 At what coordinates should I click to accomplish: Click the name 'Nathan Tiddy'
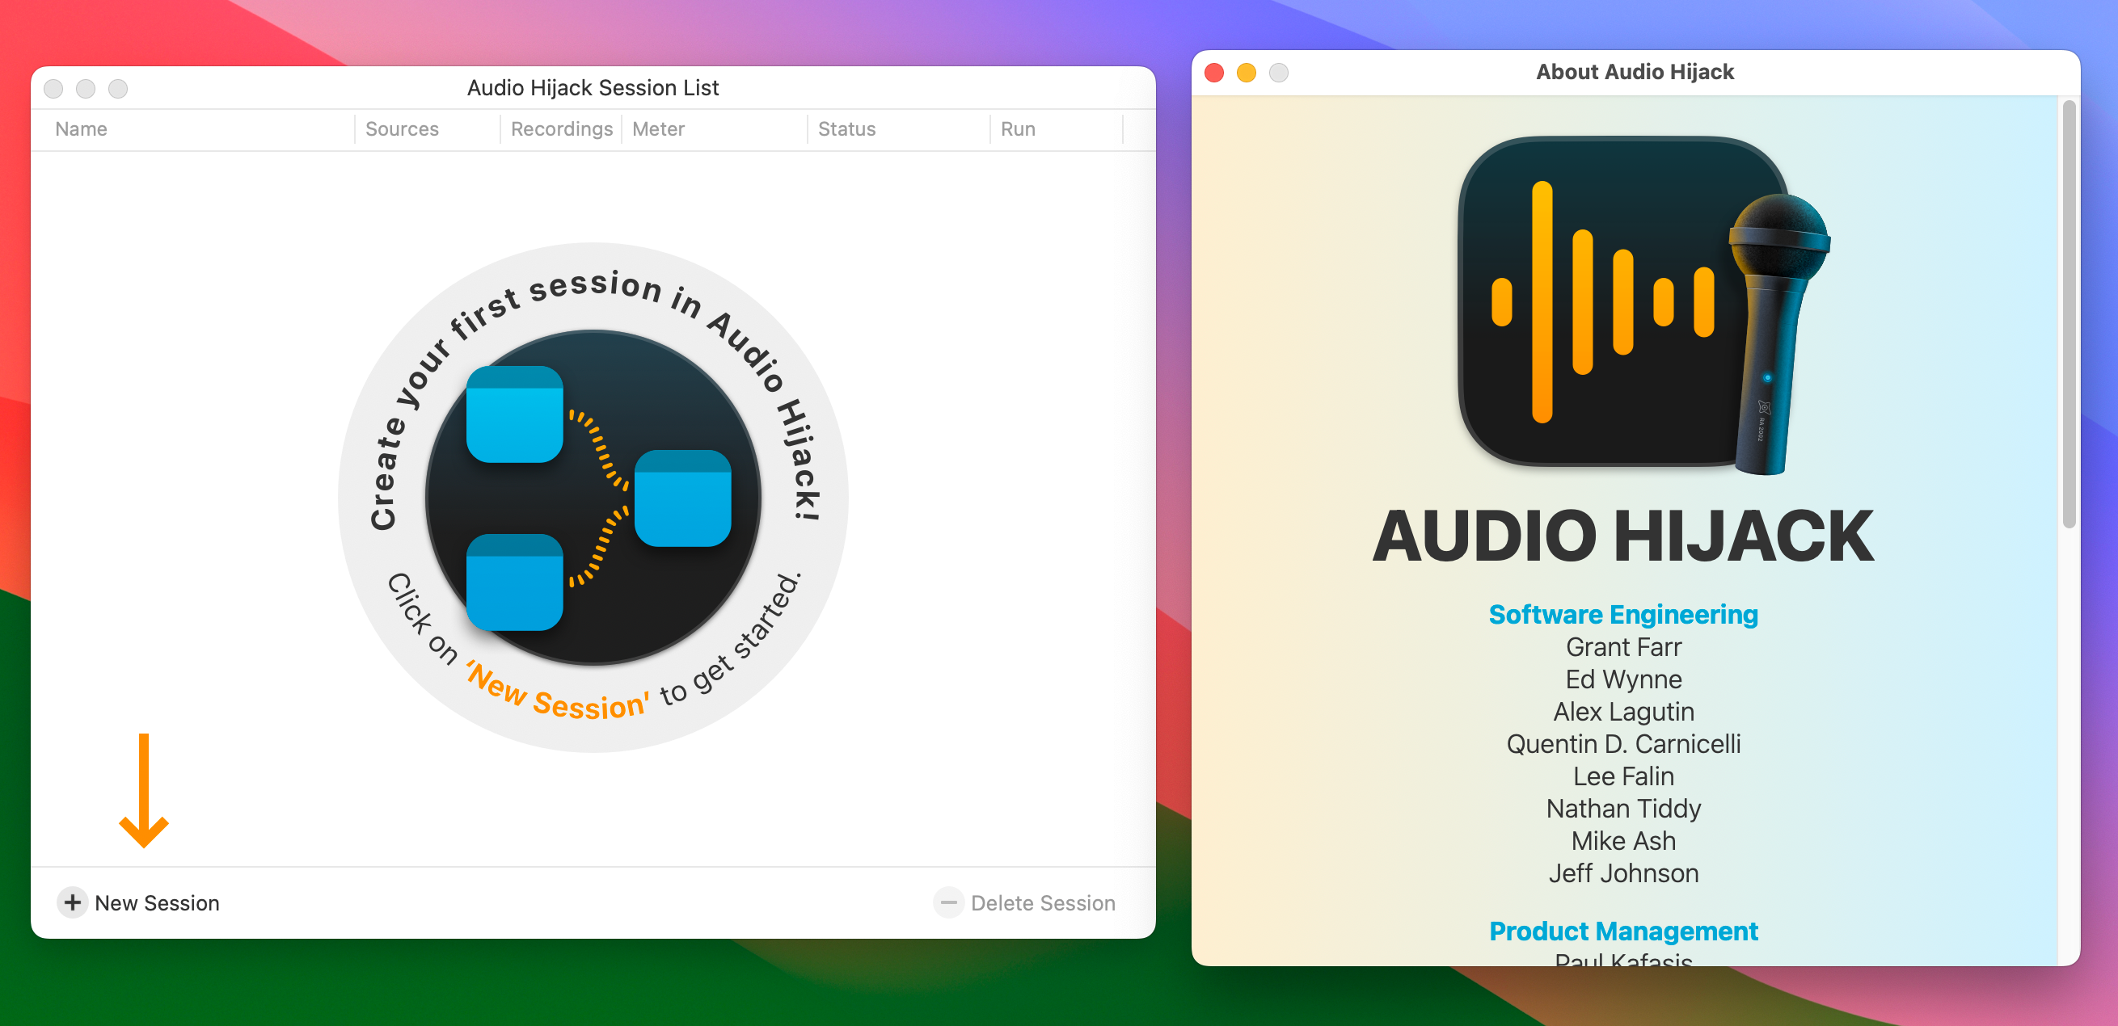click(x=1623, y=809)
